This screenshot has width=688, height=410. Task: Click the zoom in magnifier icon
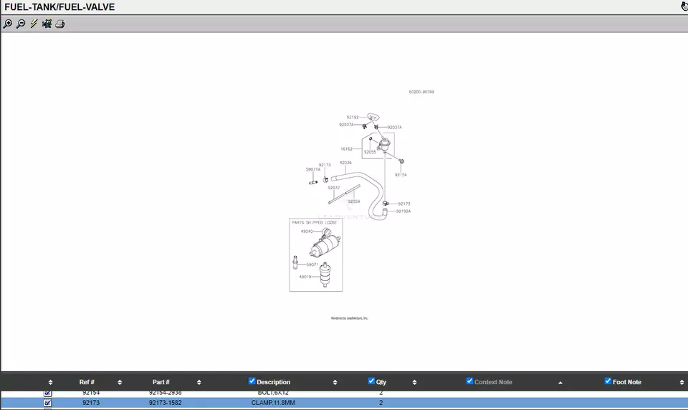(x=8, y=24)
